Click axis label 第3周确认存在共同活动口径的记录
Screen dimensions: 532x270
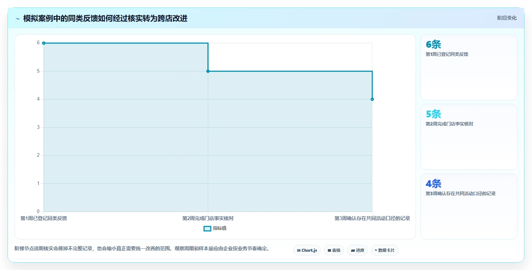tap(372, 218)
